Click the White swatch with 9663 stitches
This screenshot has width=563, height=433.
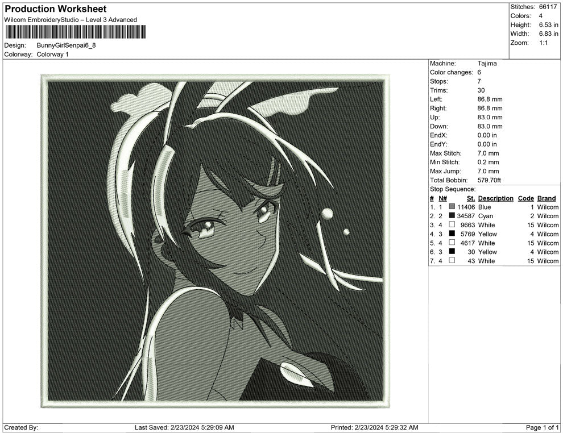[452, 224]
